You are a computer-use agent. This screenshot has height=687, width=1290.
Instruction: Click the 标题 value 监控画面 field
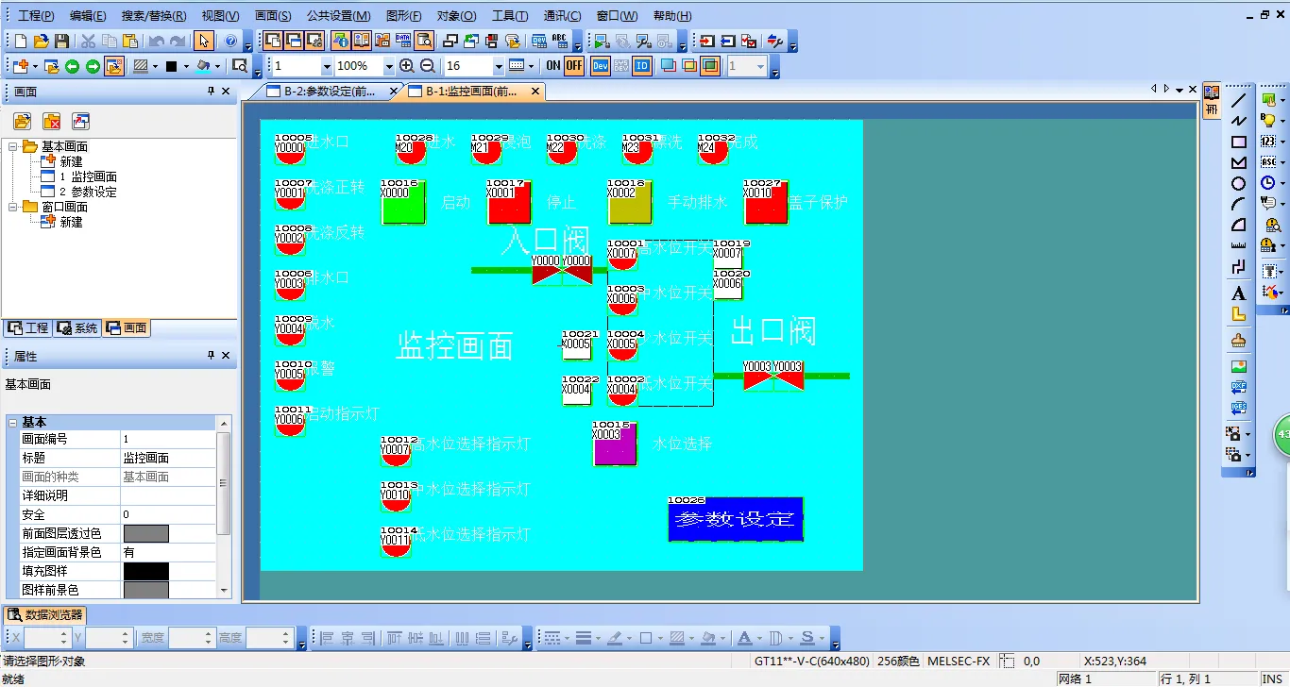(168, 458)
